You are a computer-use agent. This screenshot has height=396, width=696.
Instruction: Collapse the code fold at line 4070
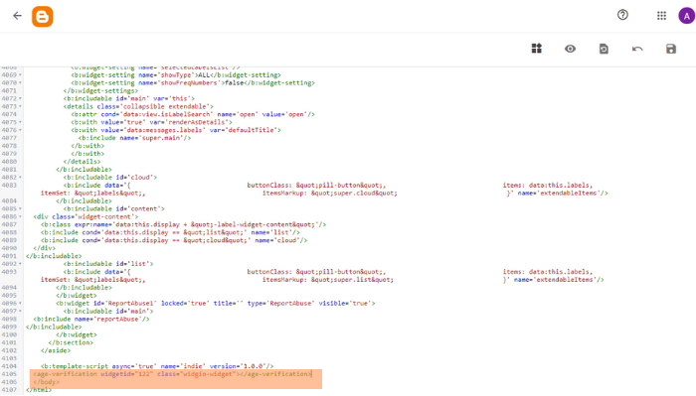pyautogui.click(x=21, y=83)
